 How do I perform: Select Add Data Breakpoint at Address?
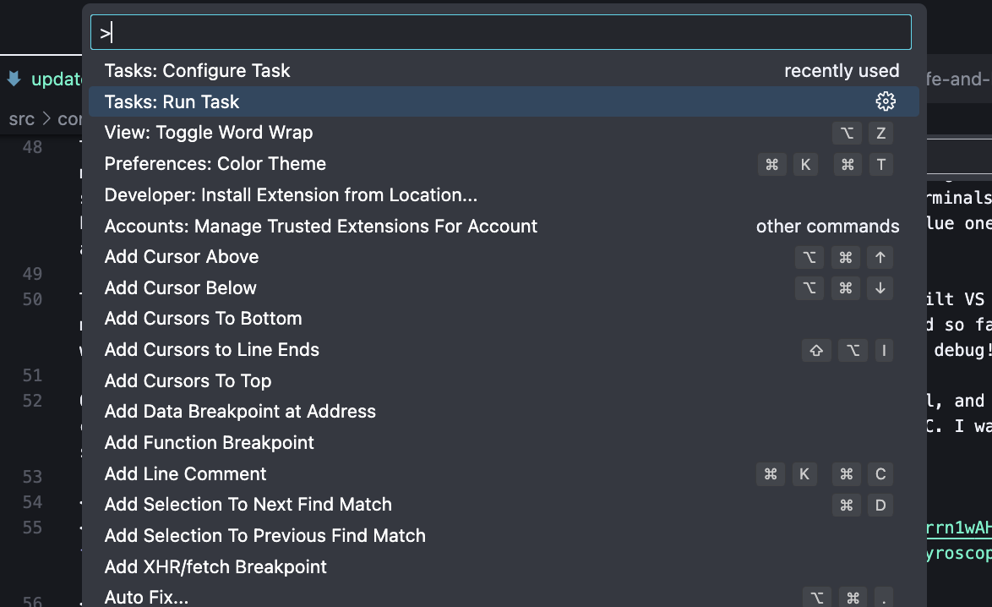click(240, 412)
